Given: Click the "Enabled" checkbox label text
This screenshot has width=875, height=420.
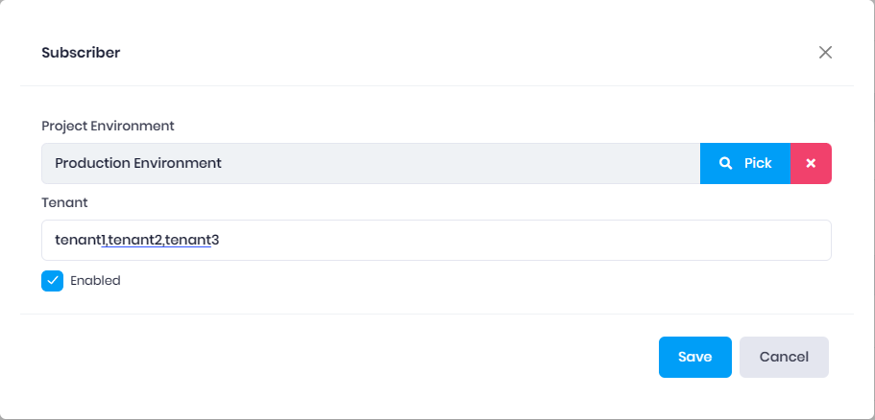Looking at the screenshot, I should click(95, 281).
